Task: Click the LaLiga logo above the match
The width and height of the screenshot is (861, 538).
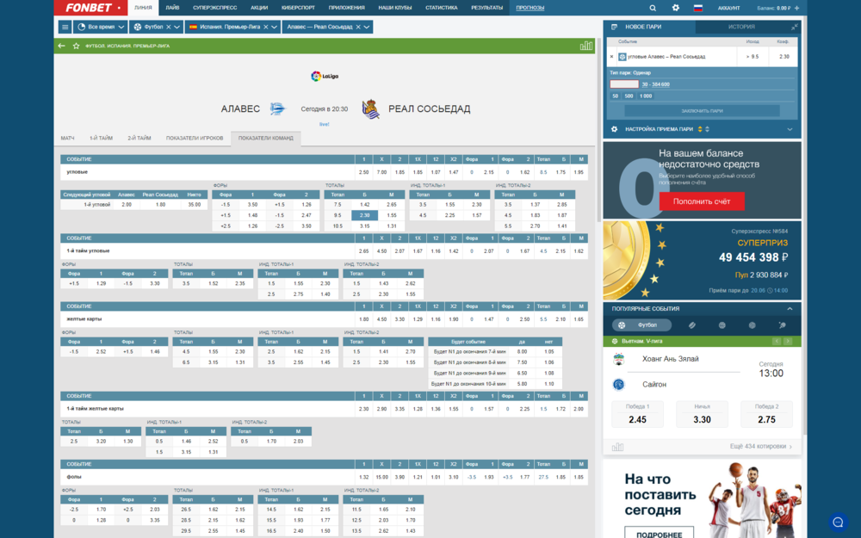Action: [325, 77]
